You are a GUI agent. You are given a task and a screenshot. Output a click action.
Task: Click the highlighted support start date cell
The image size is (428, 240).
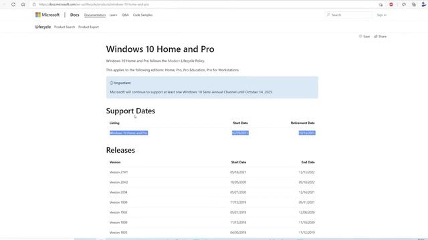point(240,133)
